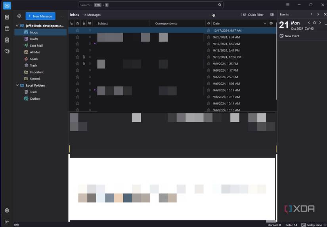Screen dimensions: 327x227
Task: Open the Chat space in sidebar
Action: pos(7,51)
